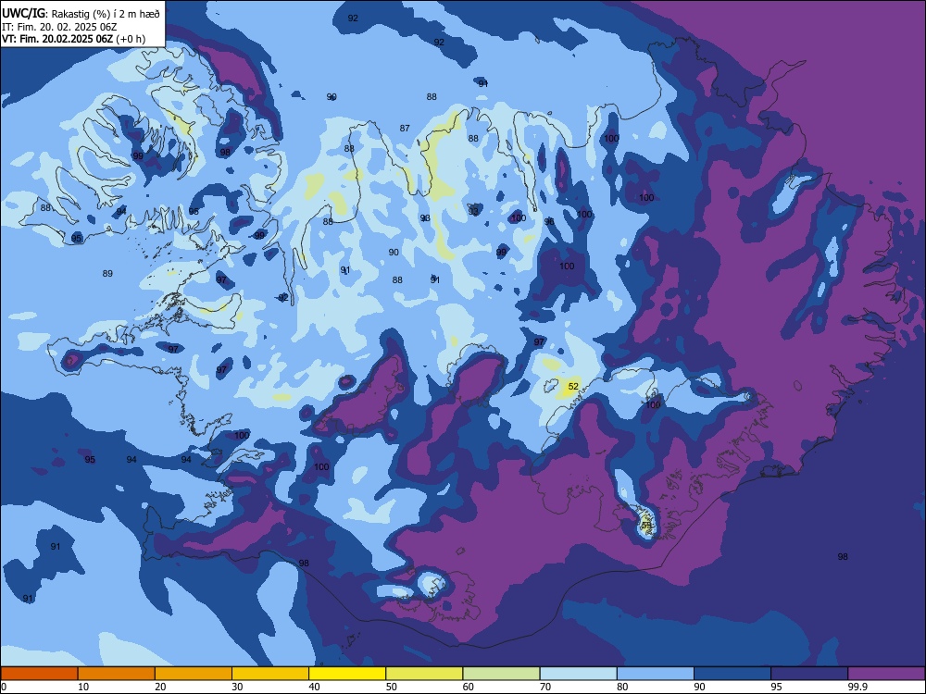Click the '70' tick label on the legend
Image resolution: width=926 pixels, height=694 pixels.
tap(545, 687)
